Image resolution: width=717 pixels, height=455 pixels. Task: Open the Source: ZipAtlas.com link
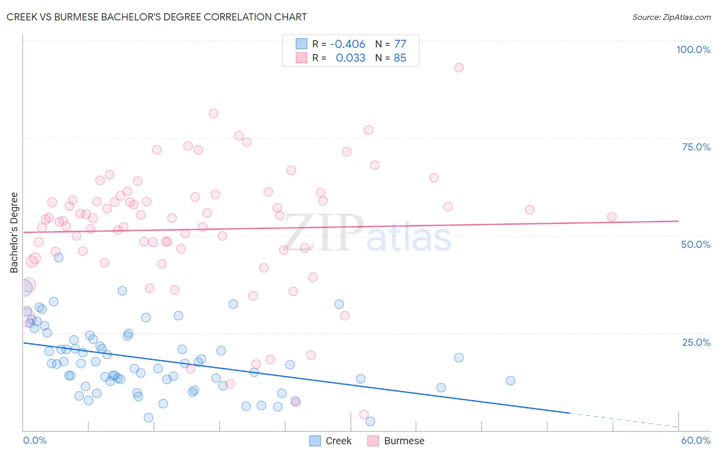click(x=672, y=17)
